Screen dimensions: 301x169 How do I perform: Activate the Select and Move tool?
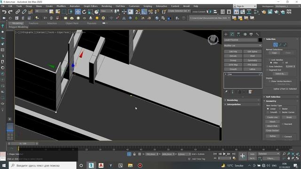[78, 12]
